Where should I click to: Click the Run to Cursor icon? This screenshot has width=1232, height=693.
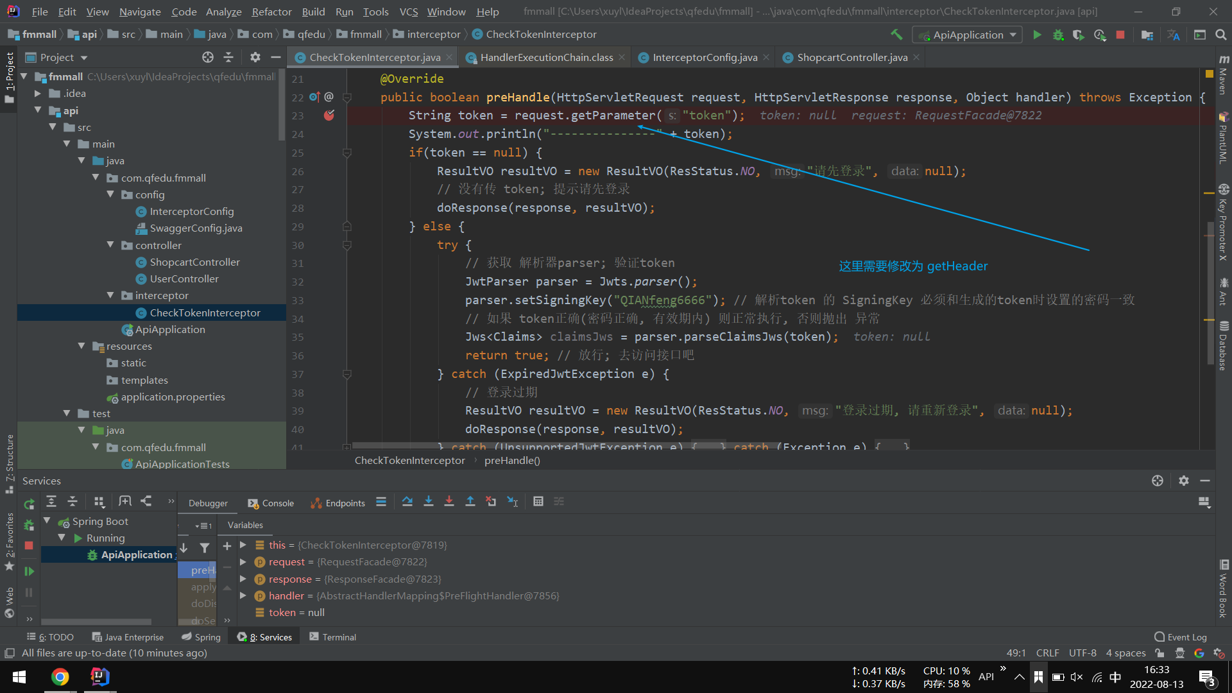pos(512,502)
